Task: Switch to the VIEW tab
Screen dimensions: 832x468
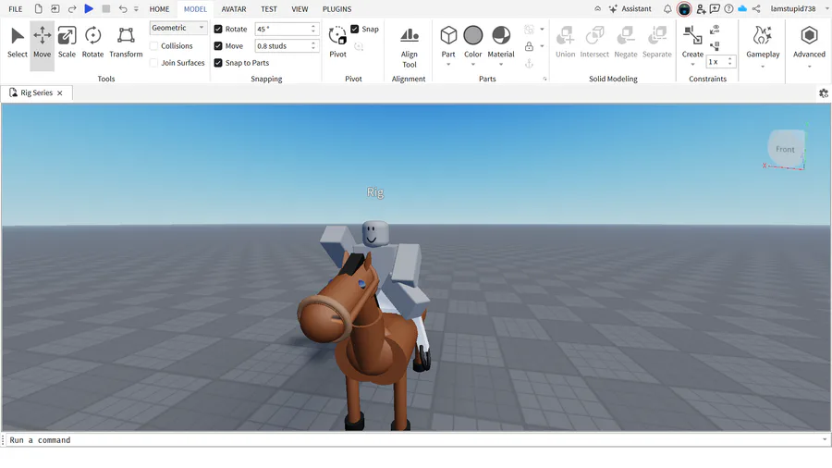Action: [300, 9]
